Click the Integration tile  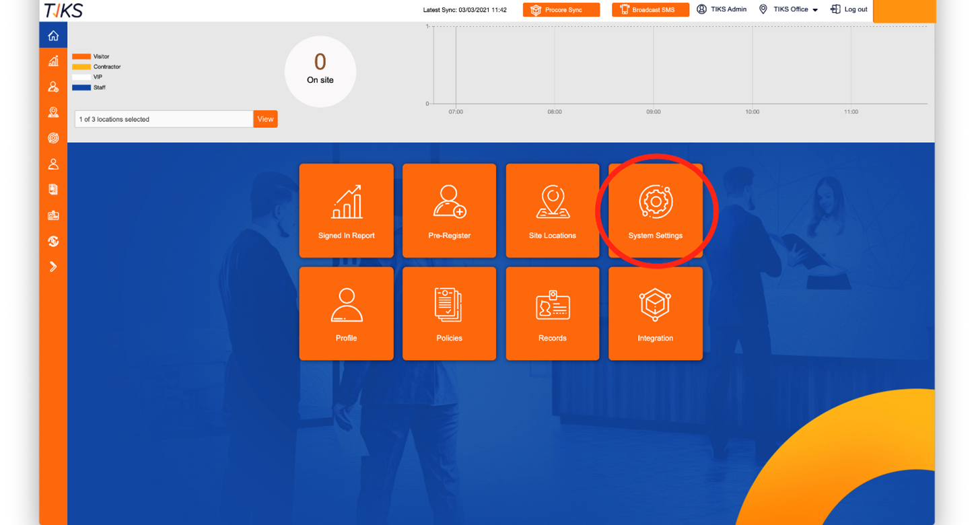pos(655,313)
